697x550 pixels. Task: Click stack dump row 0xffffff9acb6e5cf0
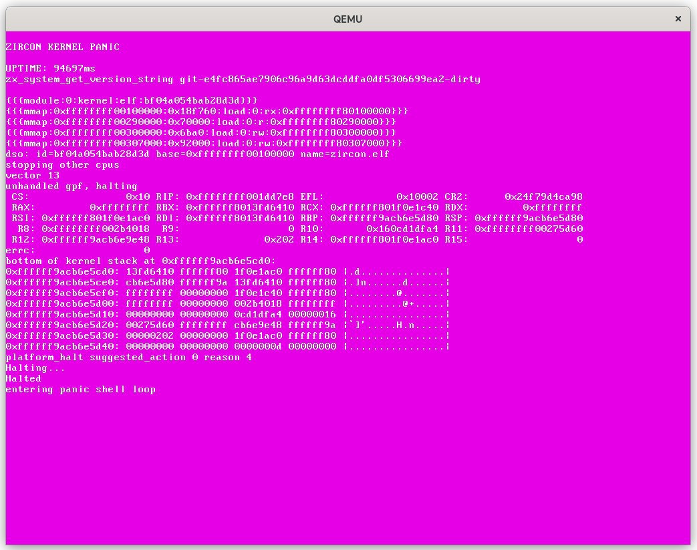[228, 293]
